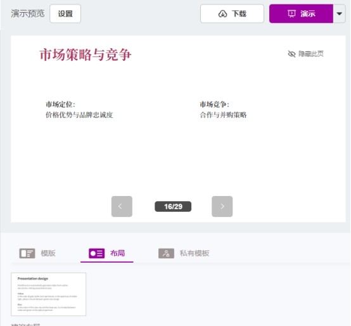Click the 合作与并购策略 text line

(223, 115)
